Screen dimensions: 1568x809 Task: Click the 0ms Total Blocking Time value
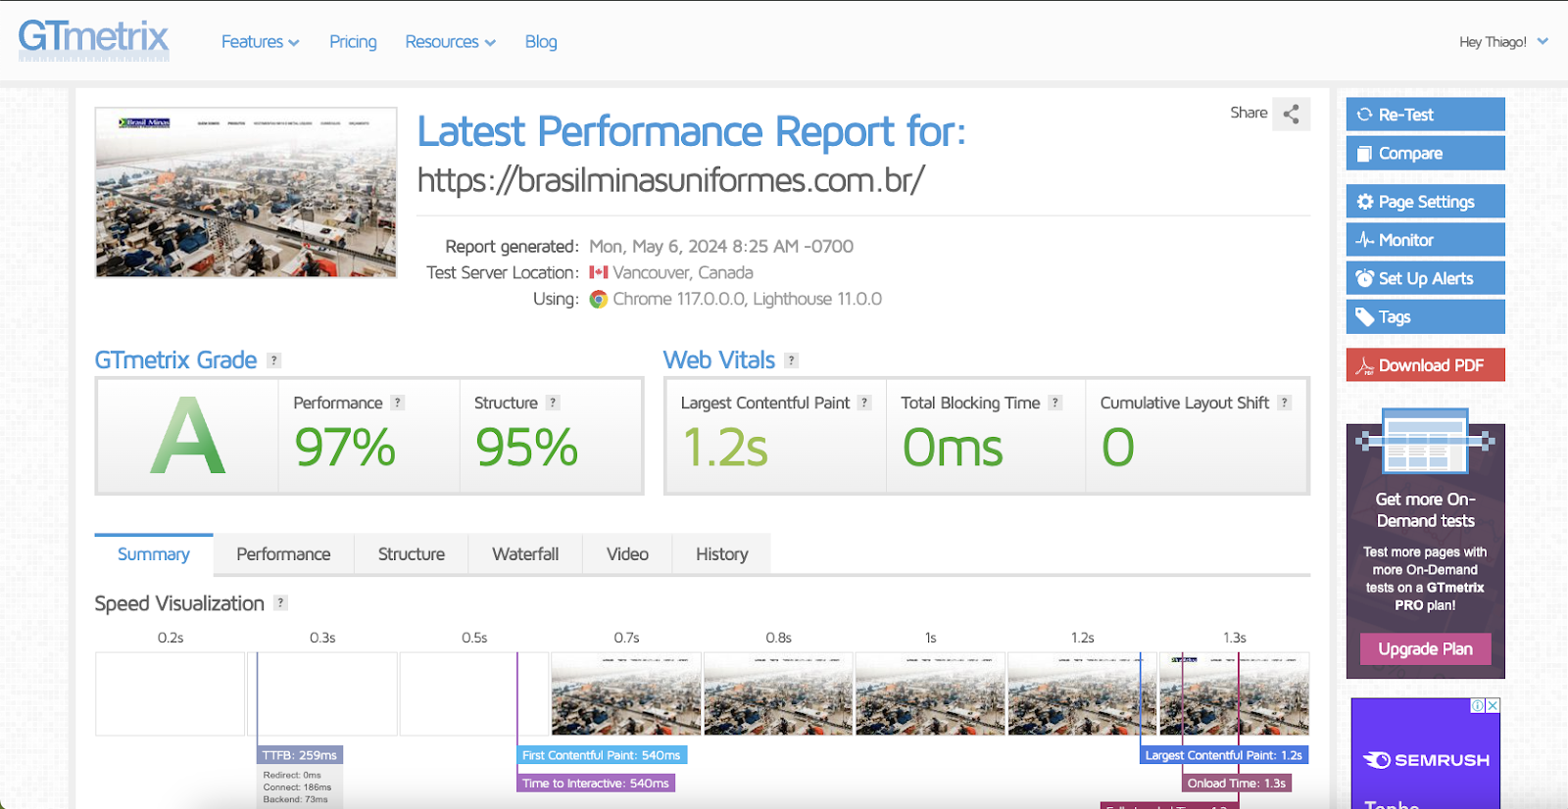click(x=954, y=448)
